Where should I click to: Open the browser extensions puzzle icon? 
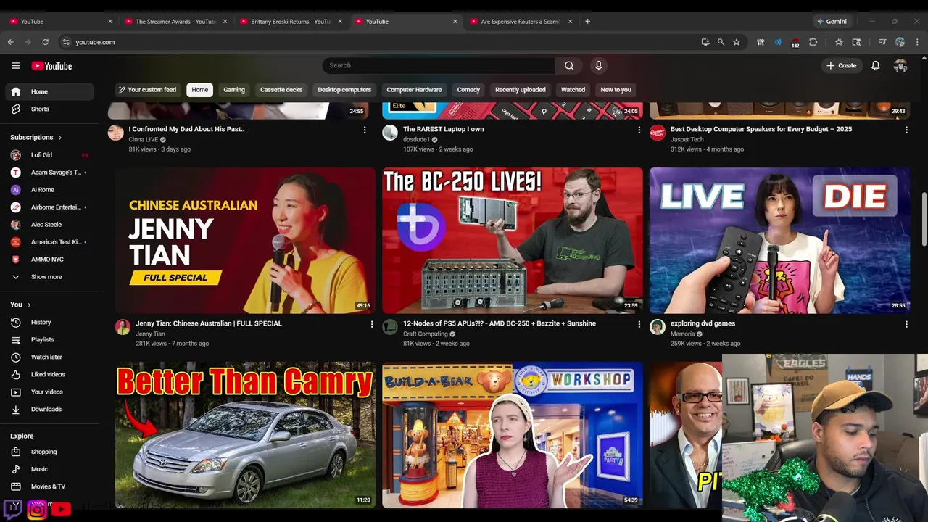click(813, 42)
